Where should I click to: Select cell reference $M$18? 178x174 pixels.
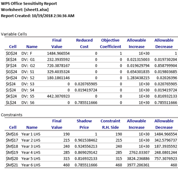point(12,146)
